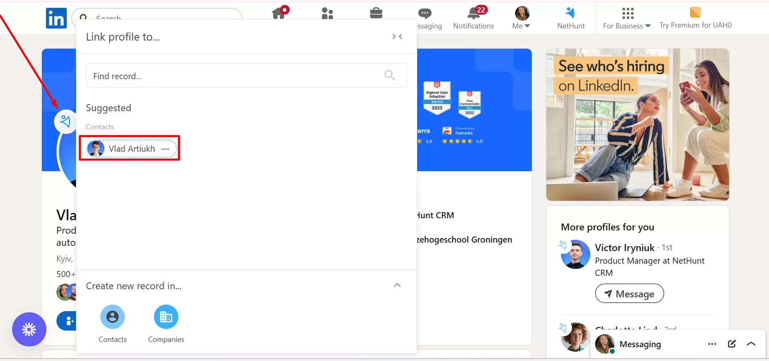Viewport: 769px width, 361px height.
Task: Expand the Messaging overlay chevron
Action: point(751,344)
